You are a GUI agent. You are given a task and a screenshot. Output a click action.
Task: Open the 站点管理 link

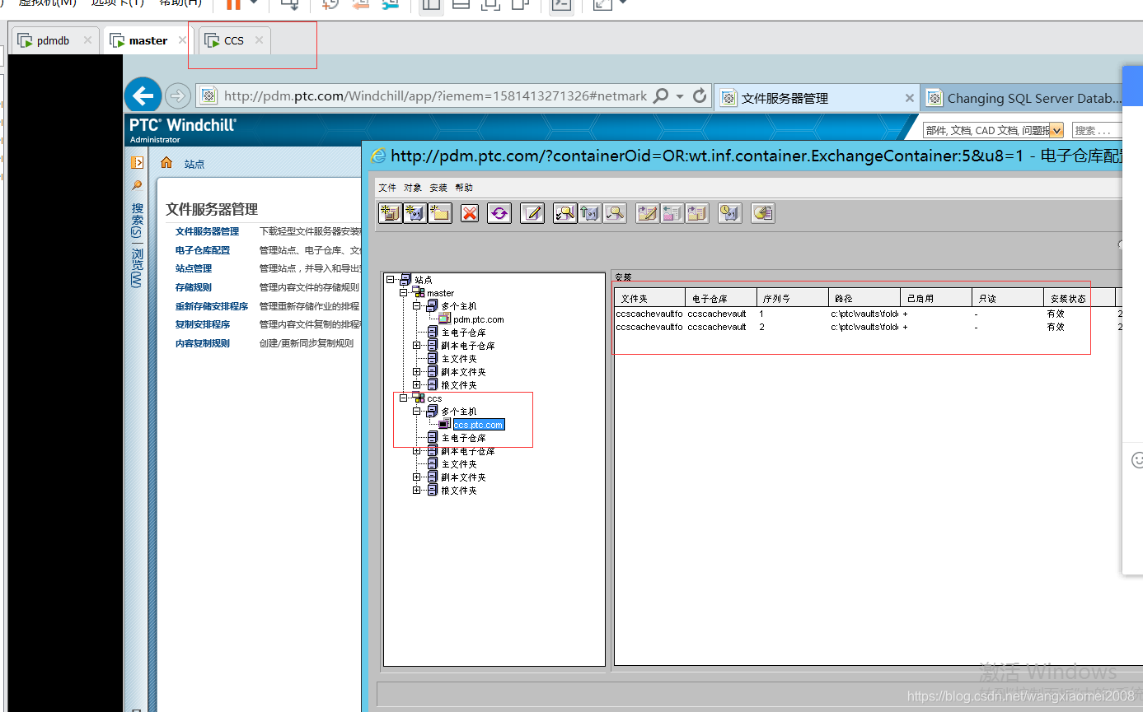(x=194, y=268)
